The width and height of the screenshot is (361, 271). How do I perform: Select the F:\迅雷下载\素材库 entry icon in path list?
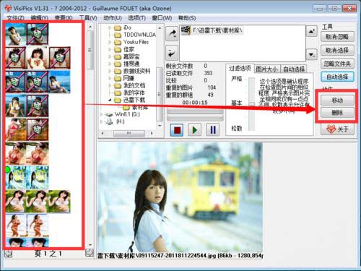[x=186, y=30]
